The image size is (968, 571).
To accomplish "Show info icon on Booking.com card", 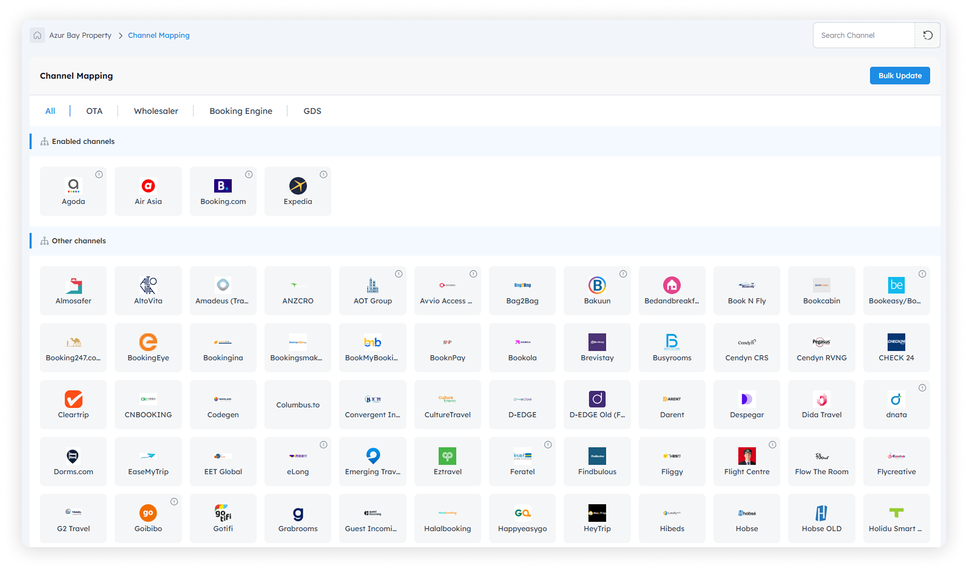I will tap(249, 174).
